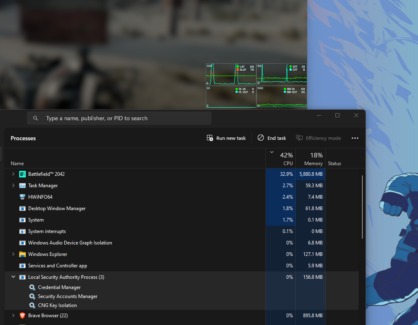Collapse the Local Security Authority Process group
418x325 pixels.
coord(13,277)
